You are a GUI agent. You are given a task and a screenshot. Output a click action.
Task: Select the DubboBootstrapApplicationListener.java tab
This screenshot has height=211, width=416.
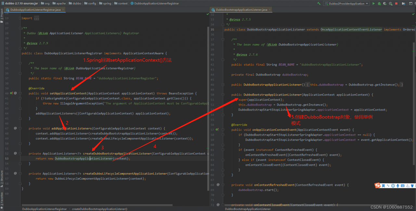pyautogui.click(x=241, y=10)
